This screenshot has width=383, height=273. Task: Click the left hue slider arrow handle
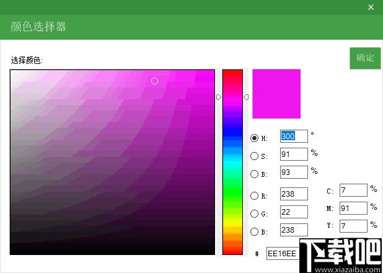(219, 97)
